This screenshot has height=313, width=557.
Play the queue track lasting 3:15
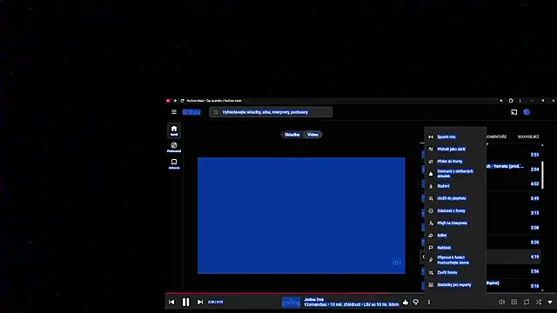point(513,213)
